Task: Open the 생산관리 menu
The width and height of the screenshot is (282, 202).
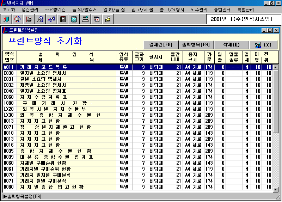Action: pyautogui.click(x=31, y=10)
